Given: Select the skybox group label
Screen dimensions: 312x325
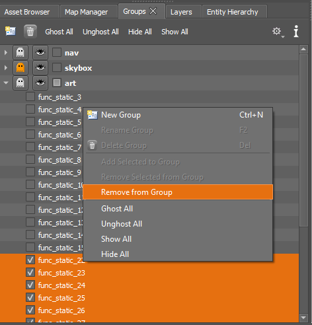Looking at the screenshot, I should (x=78, y=68).
